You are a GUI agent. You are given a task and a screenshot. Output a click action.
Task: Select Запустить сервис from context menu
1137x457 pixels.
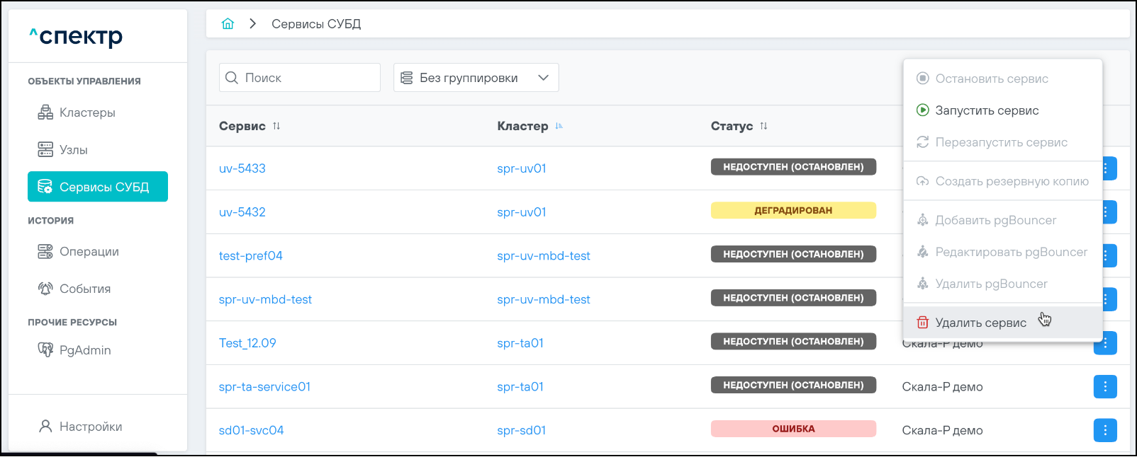(x=986, y=110)
